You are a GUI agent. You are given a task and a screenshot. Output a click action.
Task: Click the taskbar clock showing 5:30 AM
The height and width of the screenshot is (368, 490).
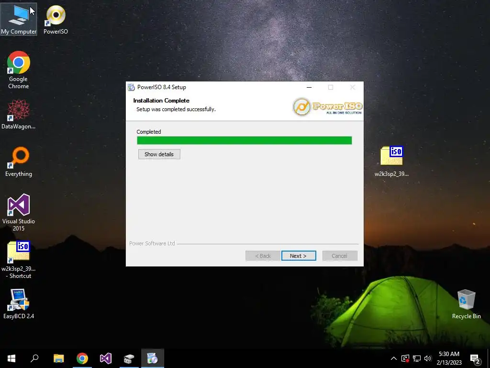click(x=449, y=358)
